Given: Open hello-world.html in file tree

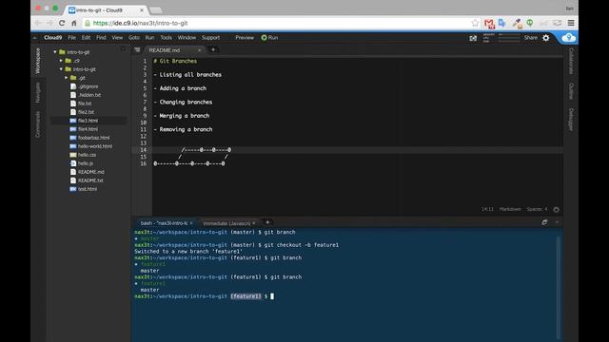Looking at the screenshot, I should point(95,146).
